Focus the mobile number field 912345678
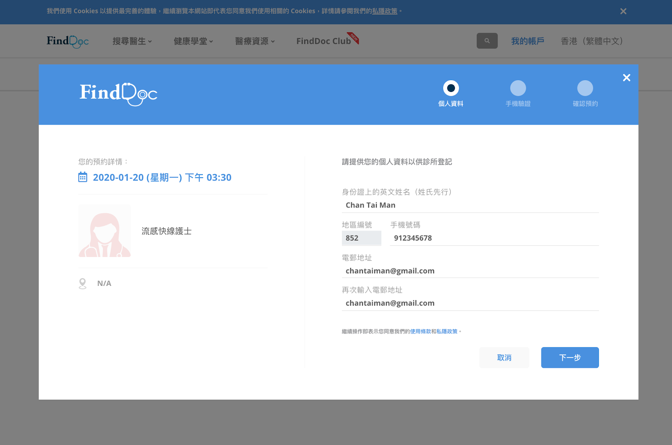Screen dimensions: 672x445 coord(494,238)
